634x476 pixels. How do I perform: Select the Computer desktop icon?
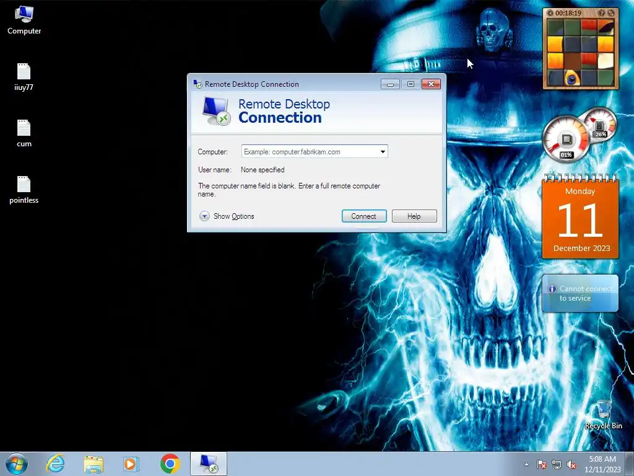click(x=24, y=20)
